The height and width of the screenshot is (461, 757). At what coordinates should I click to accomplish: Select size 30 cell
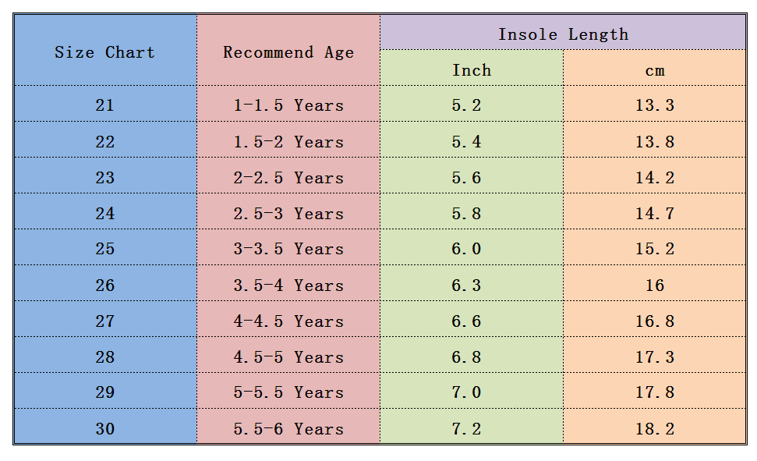[x=105, y=429]
